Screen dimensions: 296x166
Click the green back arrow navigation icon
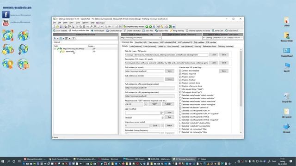tap(147, 27)
